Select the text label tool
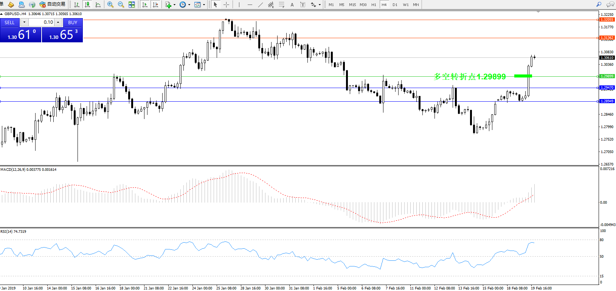This screenshot has height=291, width=616. click(292, 5)
